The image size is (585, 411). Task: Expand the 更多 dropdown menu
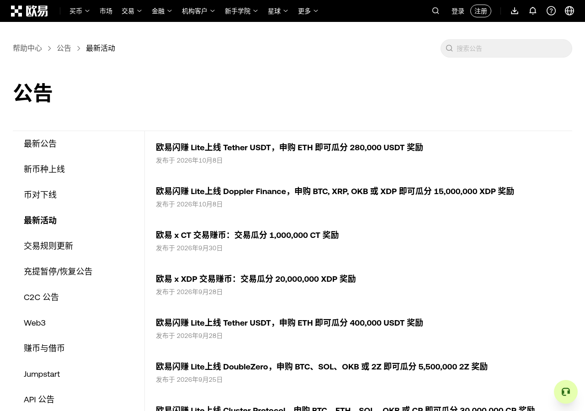(x=308, y=11)
